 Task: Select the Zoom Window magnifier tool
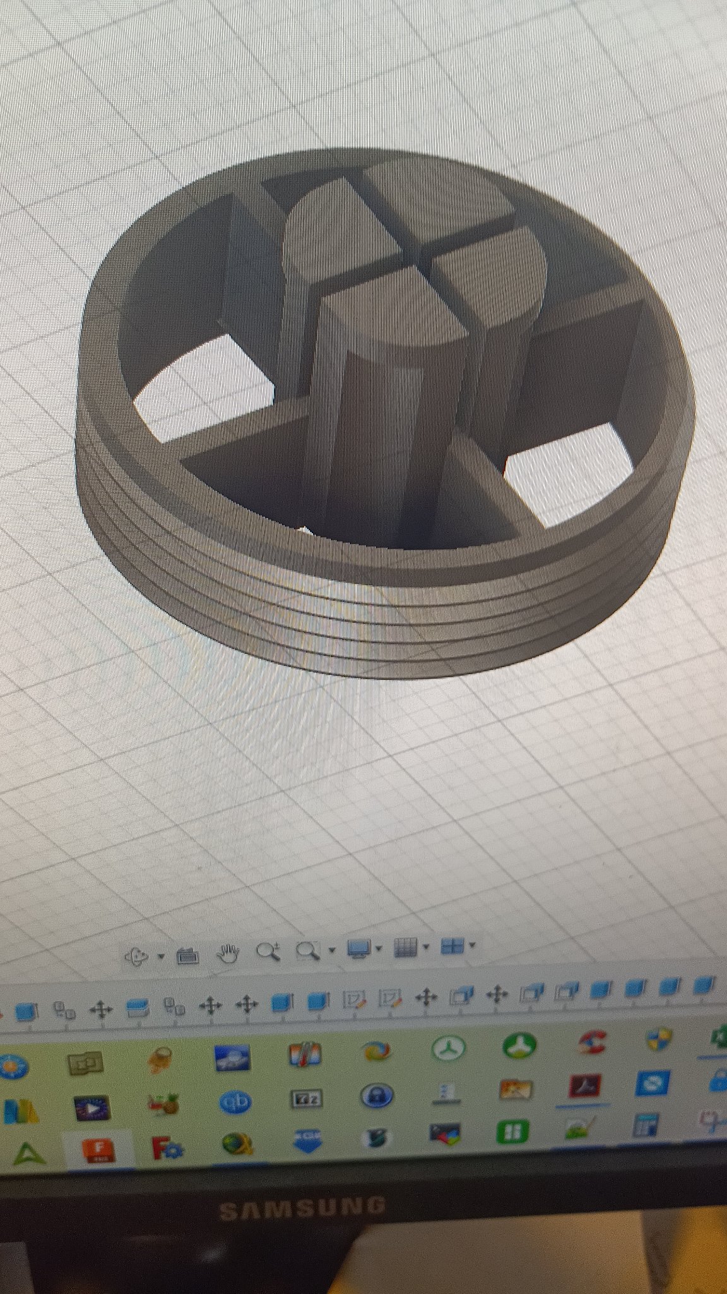(x=309, y=950)
